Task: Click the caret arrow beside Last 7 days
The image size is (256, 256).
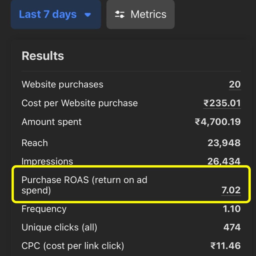Action: [87, 15]
